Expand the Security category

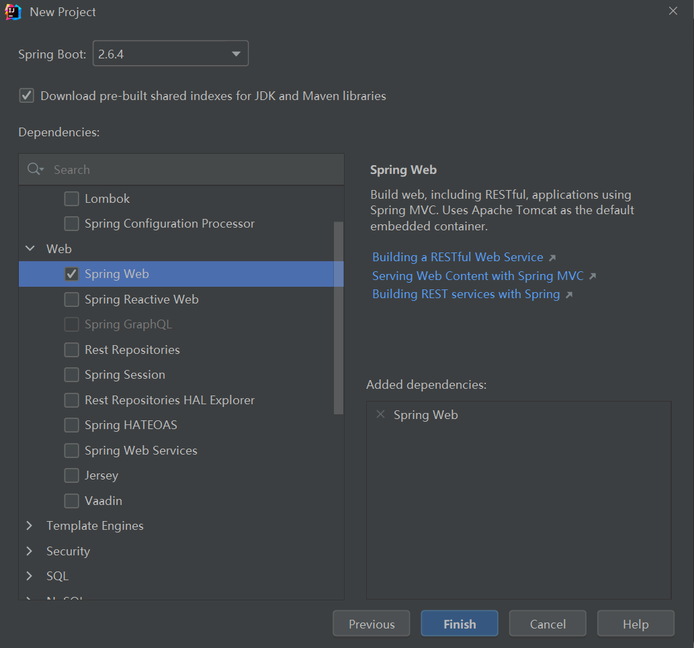[30, 551]
